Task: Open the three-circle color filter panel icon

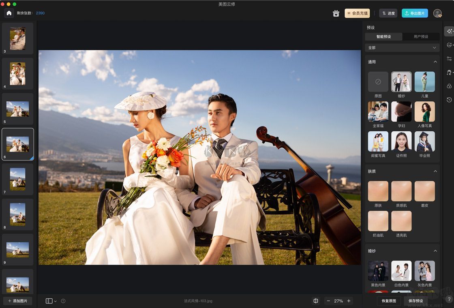Action: pyautogui.click(x=449, y=86)
